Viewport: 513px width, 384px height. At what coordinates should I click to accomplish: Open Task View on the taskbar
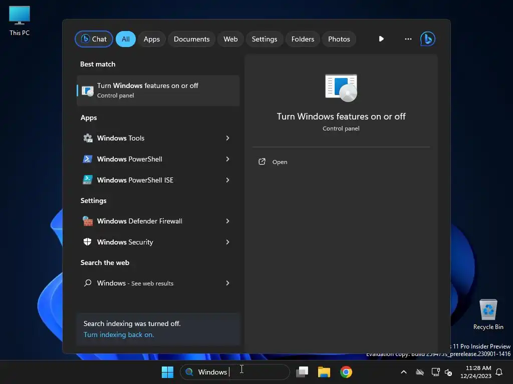point(302,372)
